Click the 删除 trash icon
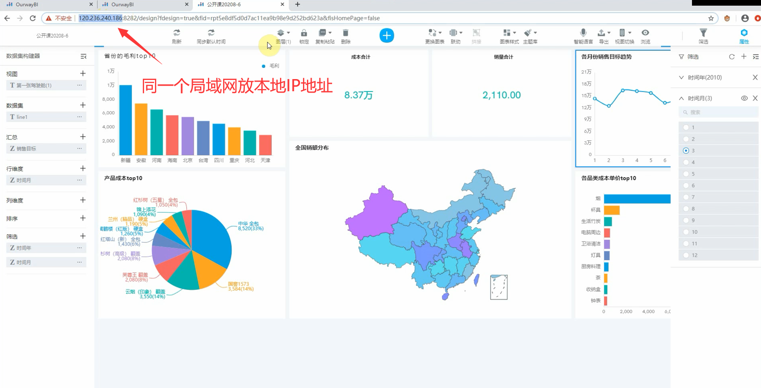The height and width of the screenshot is (388, 761). [x=346, y=33]
